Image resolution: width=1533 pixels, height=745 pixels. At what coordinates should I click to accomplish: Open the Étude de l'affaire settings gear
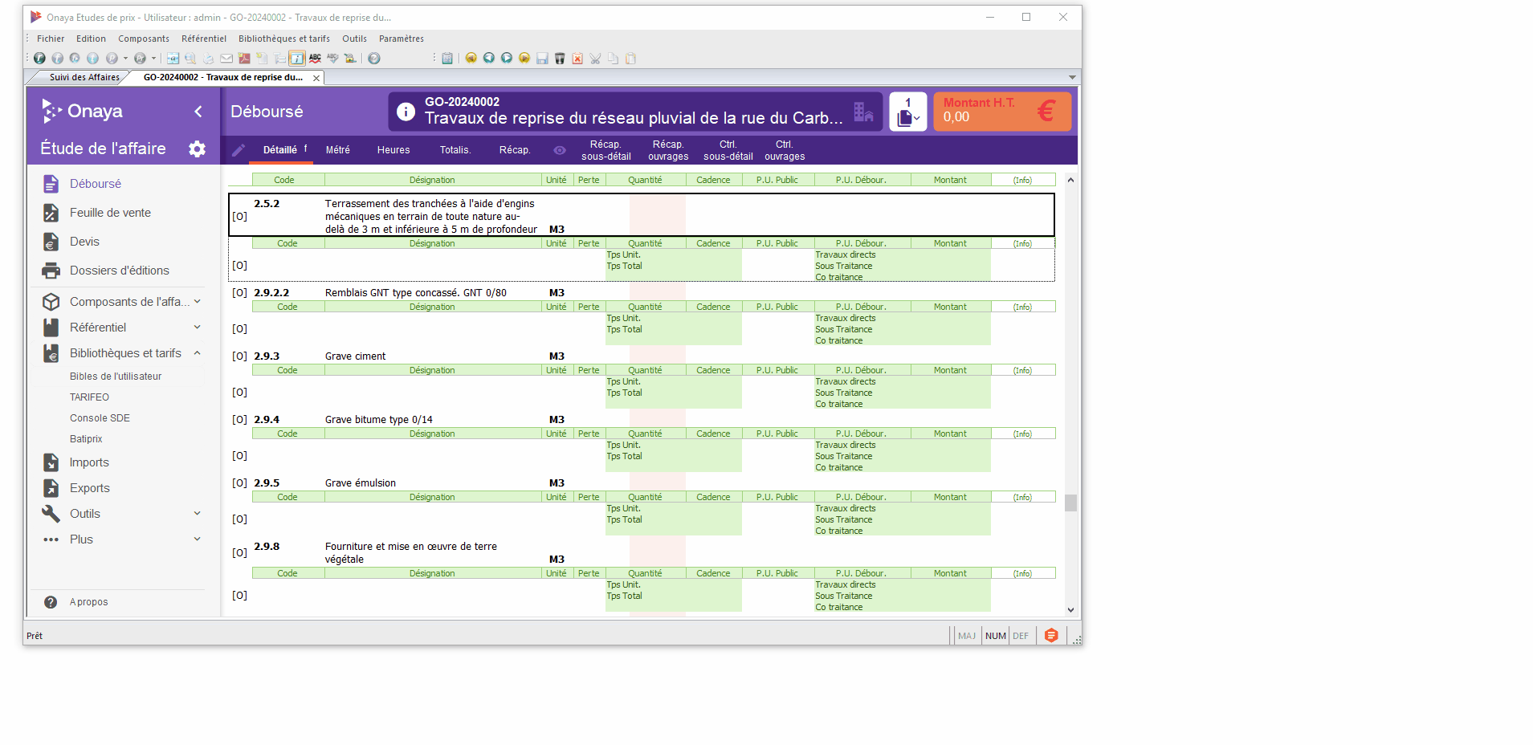(x=197, y=149)
